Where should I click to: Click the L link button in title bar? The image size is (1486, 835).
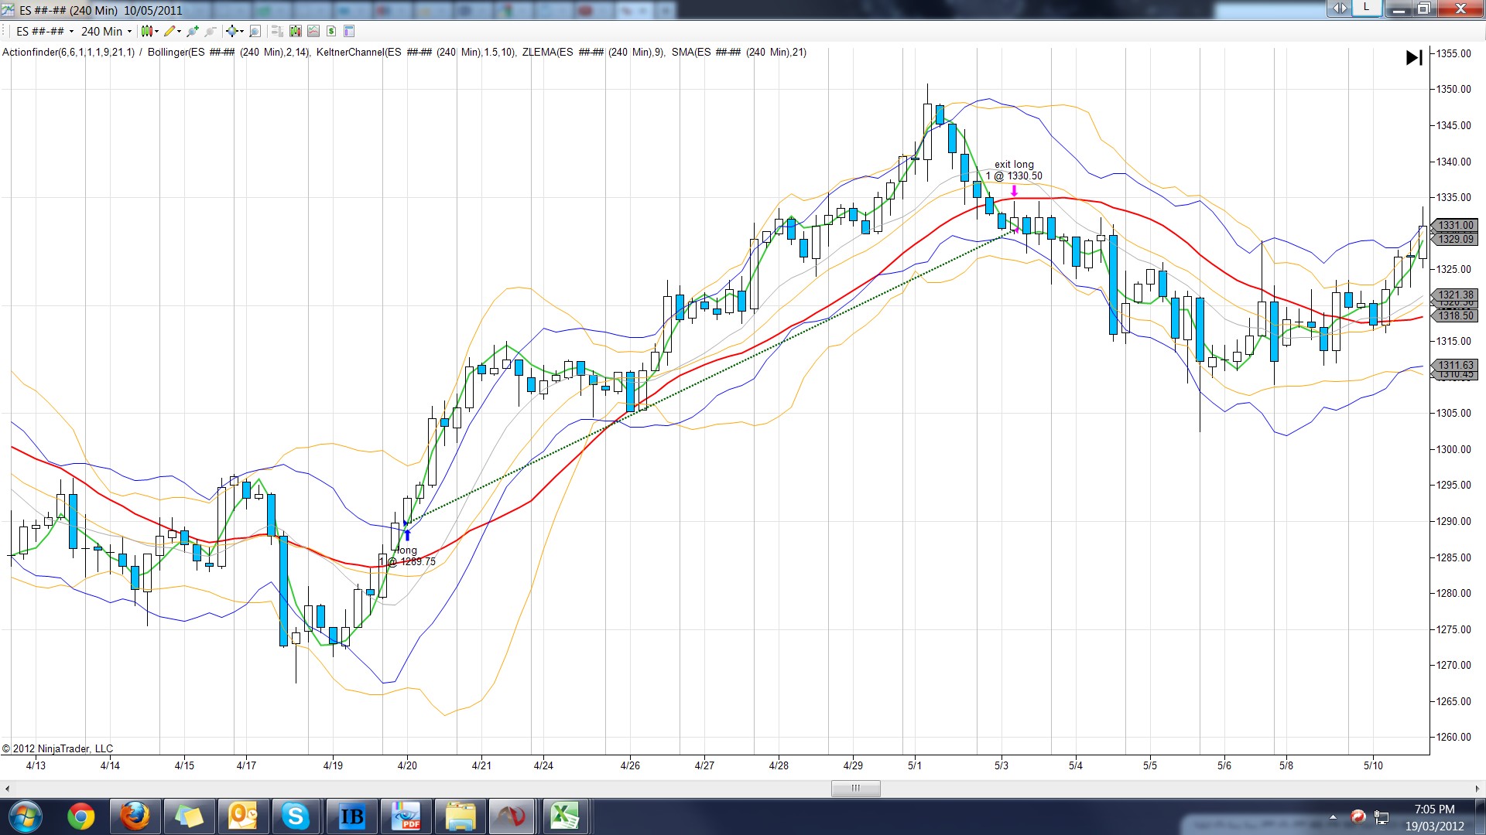[x=1366, y=8]
